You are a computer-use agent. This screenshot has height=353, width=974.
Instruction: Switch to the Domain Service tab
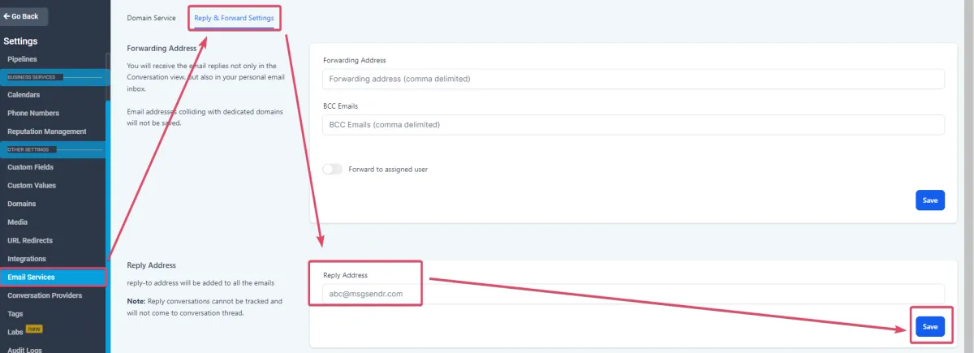tap(151, 18)
